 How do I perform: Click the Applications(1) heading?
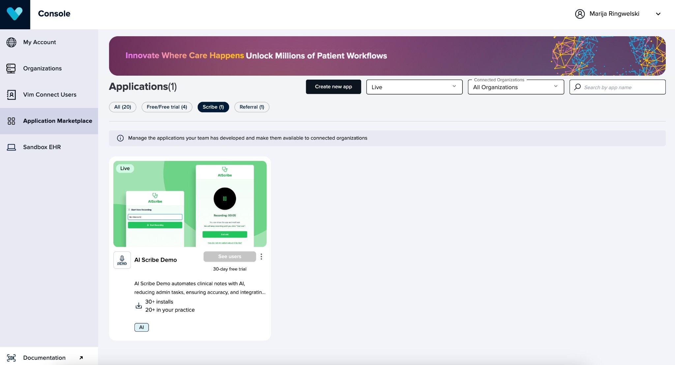tap(143, 87)
